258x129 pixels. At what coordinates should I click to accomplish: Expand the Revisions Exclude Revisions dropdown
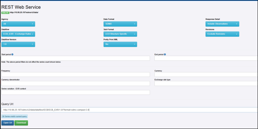click(x=222, y=34)
